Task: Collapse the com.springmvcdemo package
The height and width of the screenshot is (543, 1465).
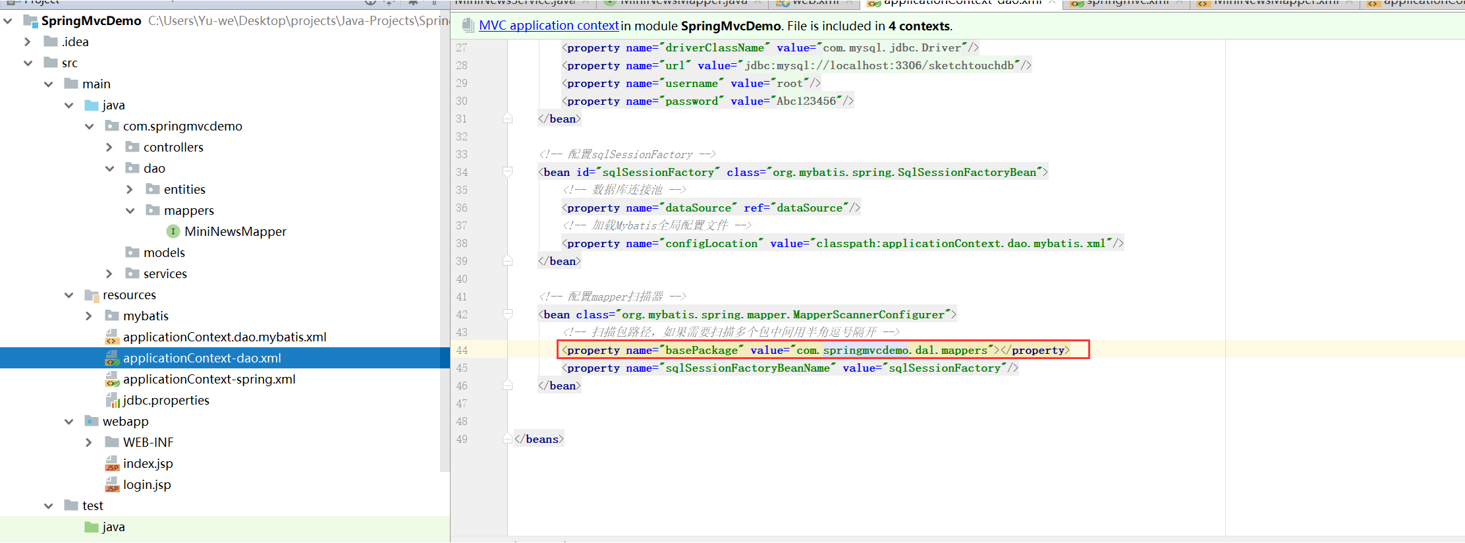Action: (89, 126)
